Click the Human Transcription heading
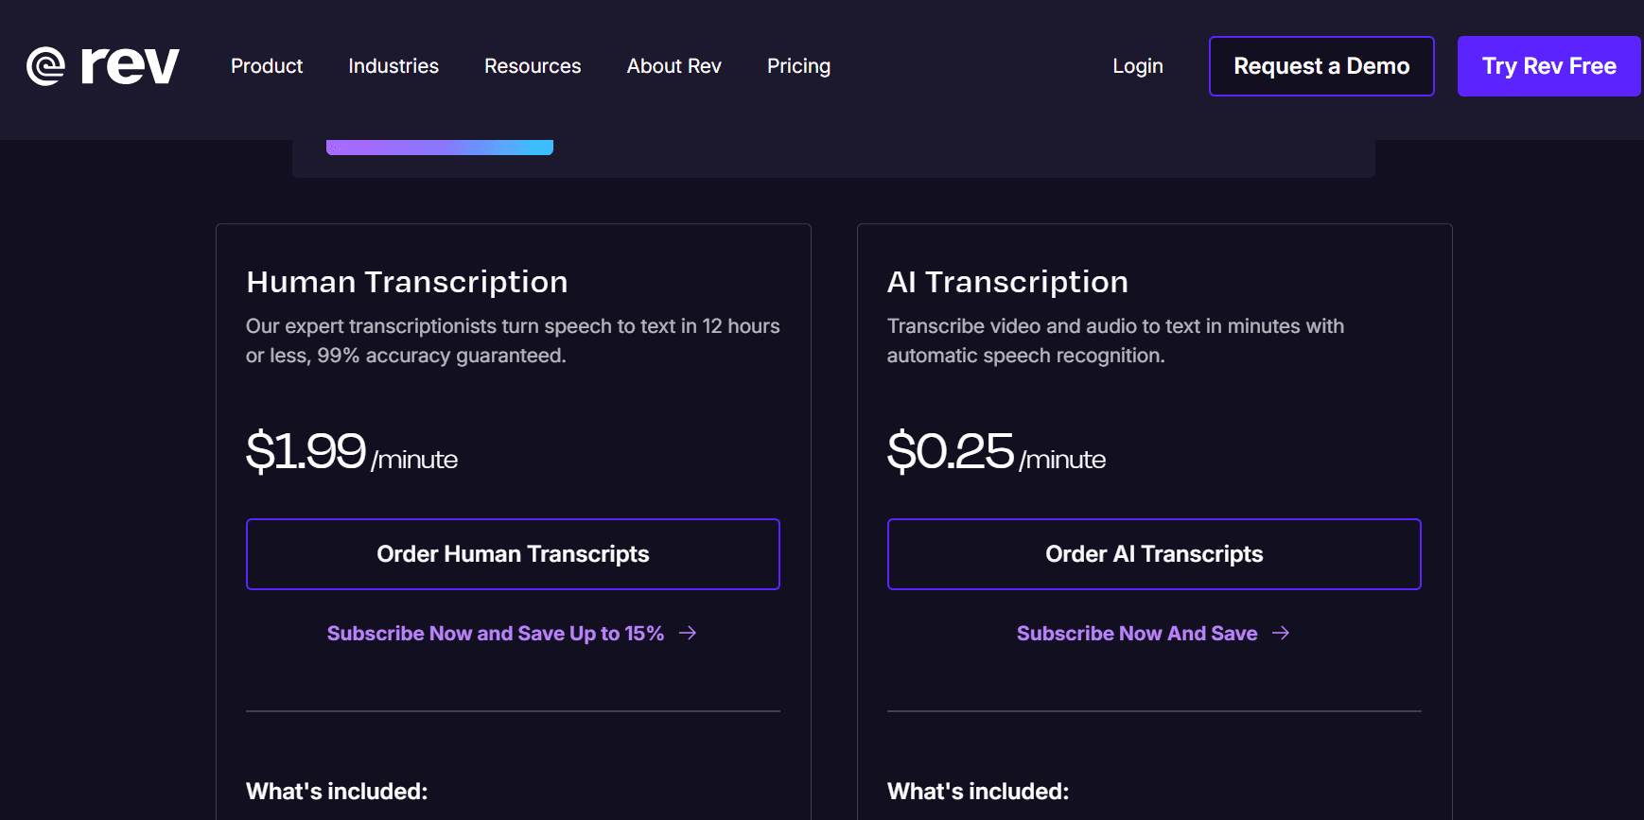 click(x=407, y=282)
